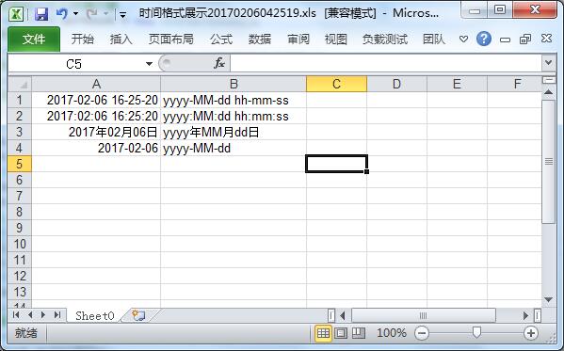This screenshot has height=351, width=564.
Task: Open the 数据 ribbon tab
Action: [260, 39]
